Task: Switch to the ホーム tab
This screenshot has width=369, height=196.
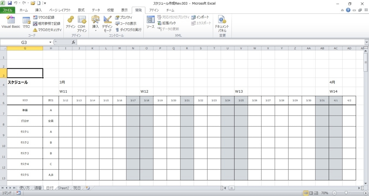Action: click(23, 10)
